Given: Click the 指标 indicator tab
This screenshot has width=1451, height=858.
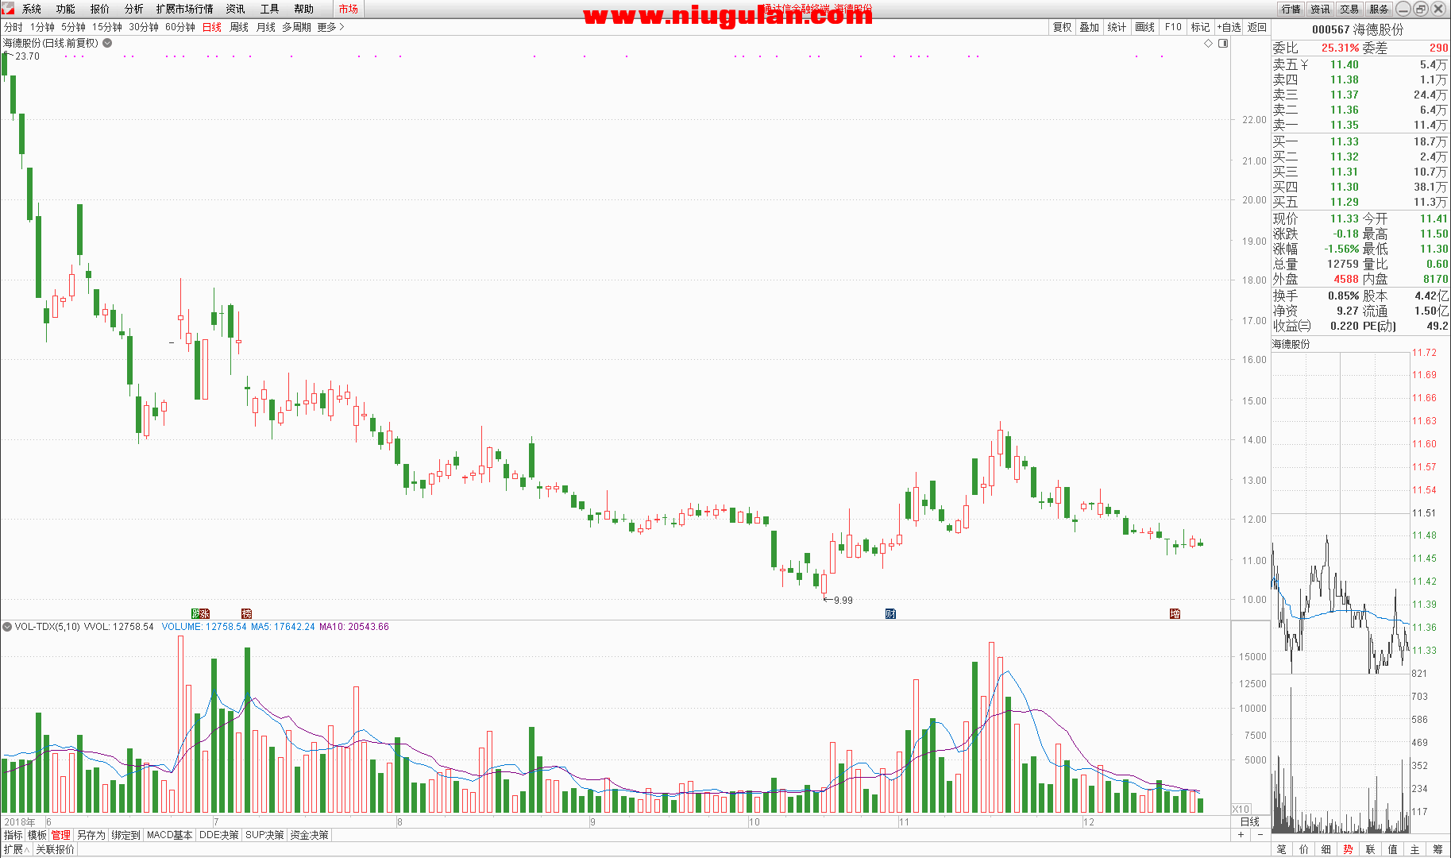Looking at the screenshot, I should pyautogui.click(x=14, y=835).
